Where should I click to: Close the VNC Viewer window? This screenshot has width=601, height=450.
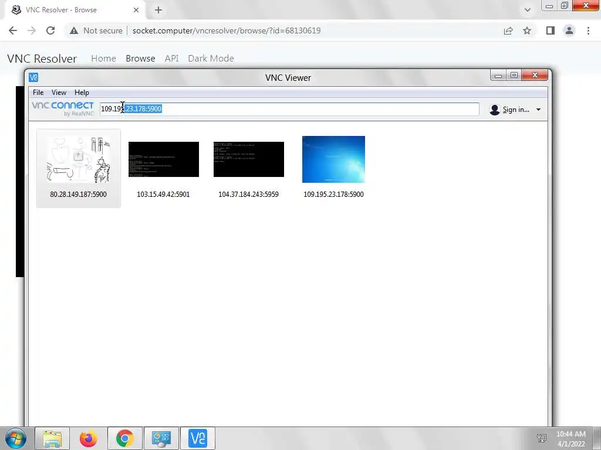[x=535, y=76]
